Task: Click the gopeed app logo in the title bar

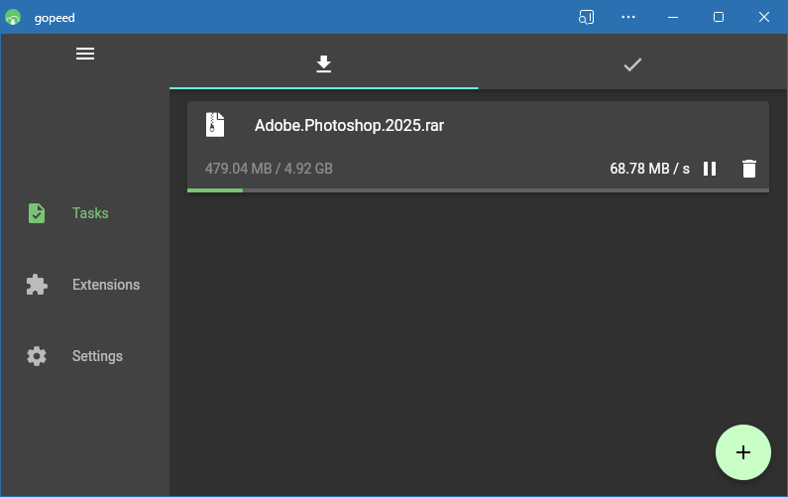Action: click(13, 18)
